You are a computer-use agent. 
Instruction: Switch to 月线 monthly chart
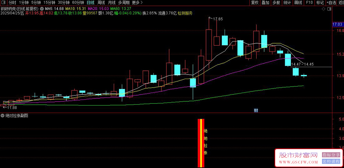(112, 3)
